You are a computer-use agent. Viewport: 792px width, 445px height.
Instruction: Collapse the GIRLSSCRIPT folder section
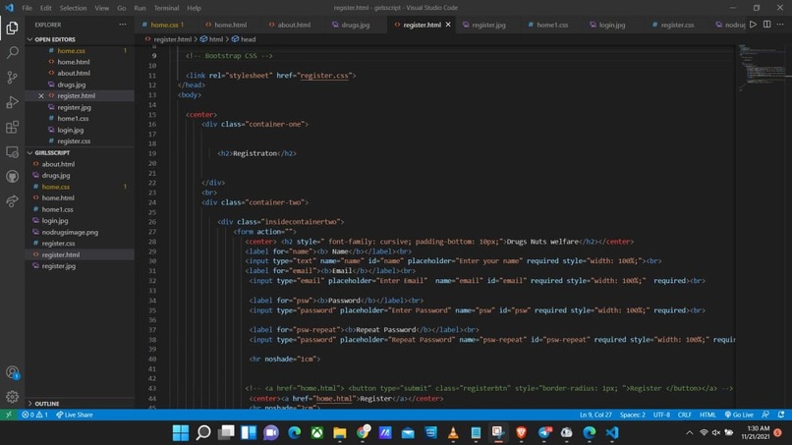[52, 152]
